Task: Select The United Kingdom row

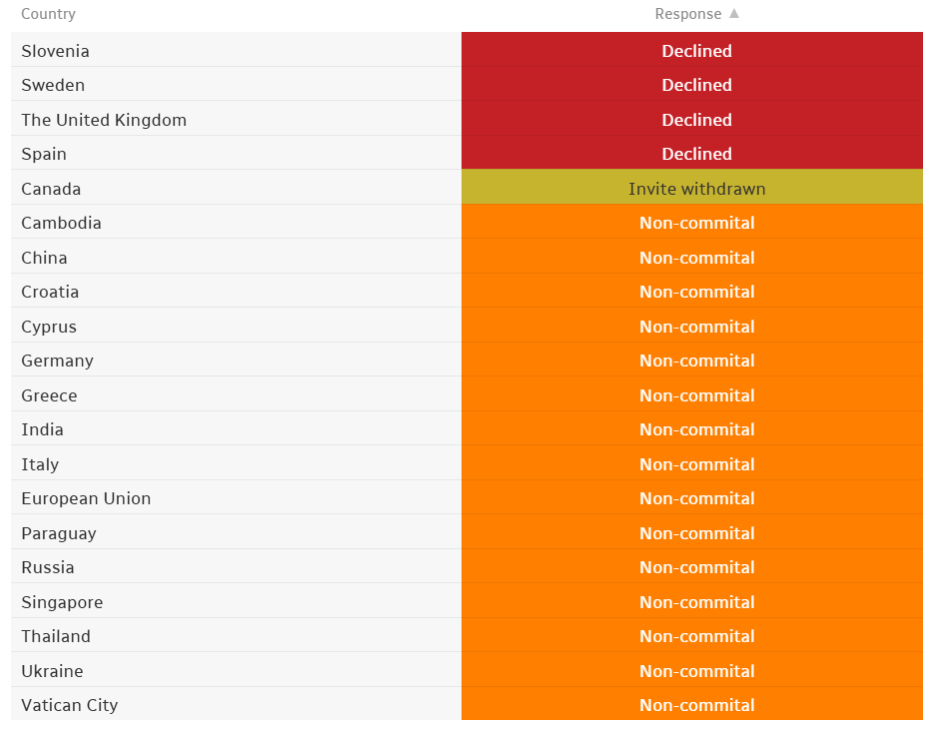Action: (104, 120)
